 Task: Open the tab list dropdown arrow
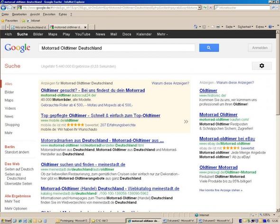click(8, 27)
